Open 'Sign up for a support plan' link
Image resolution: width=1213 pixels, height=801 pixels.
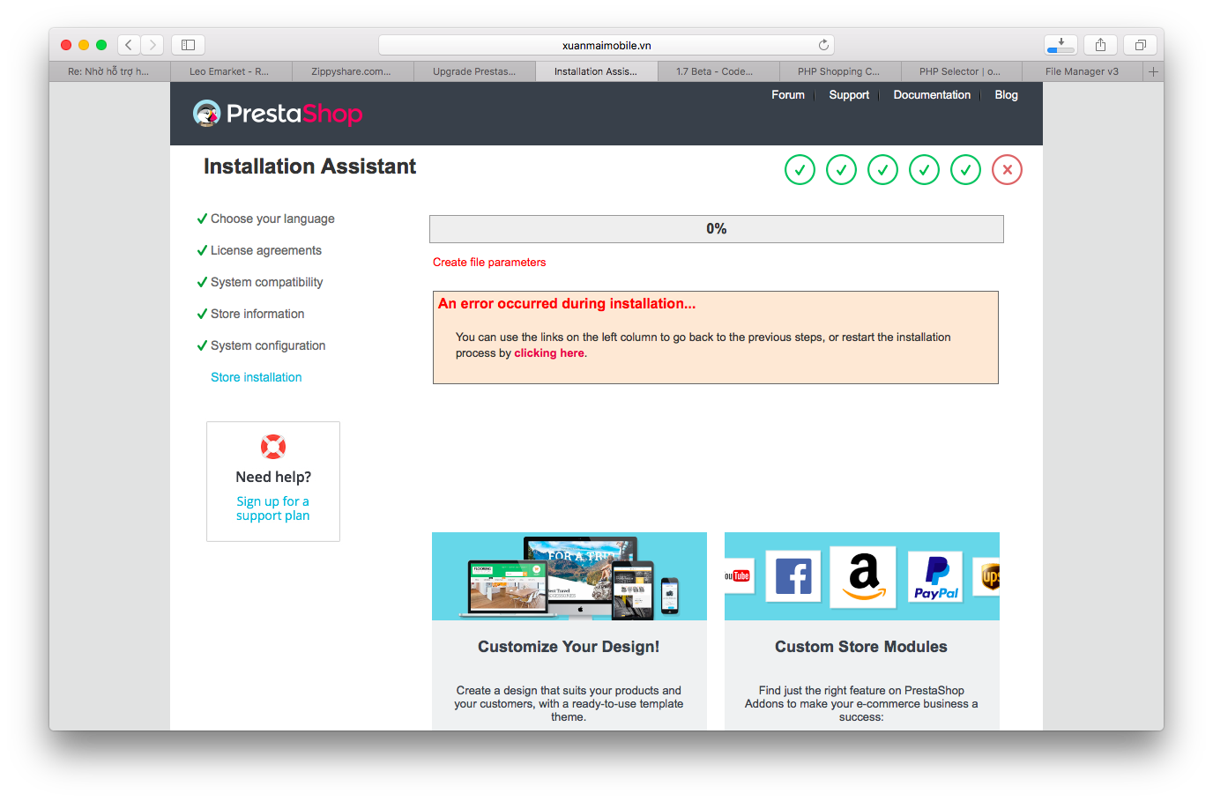click(273, 508)
